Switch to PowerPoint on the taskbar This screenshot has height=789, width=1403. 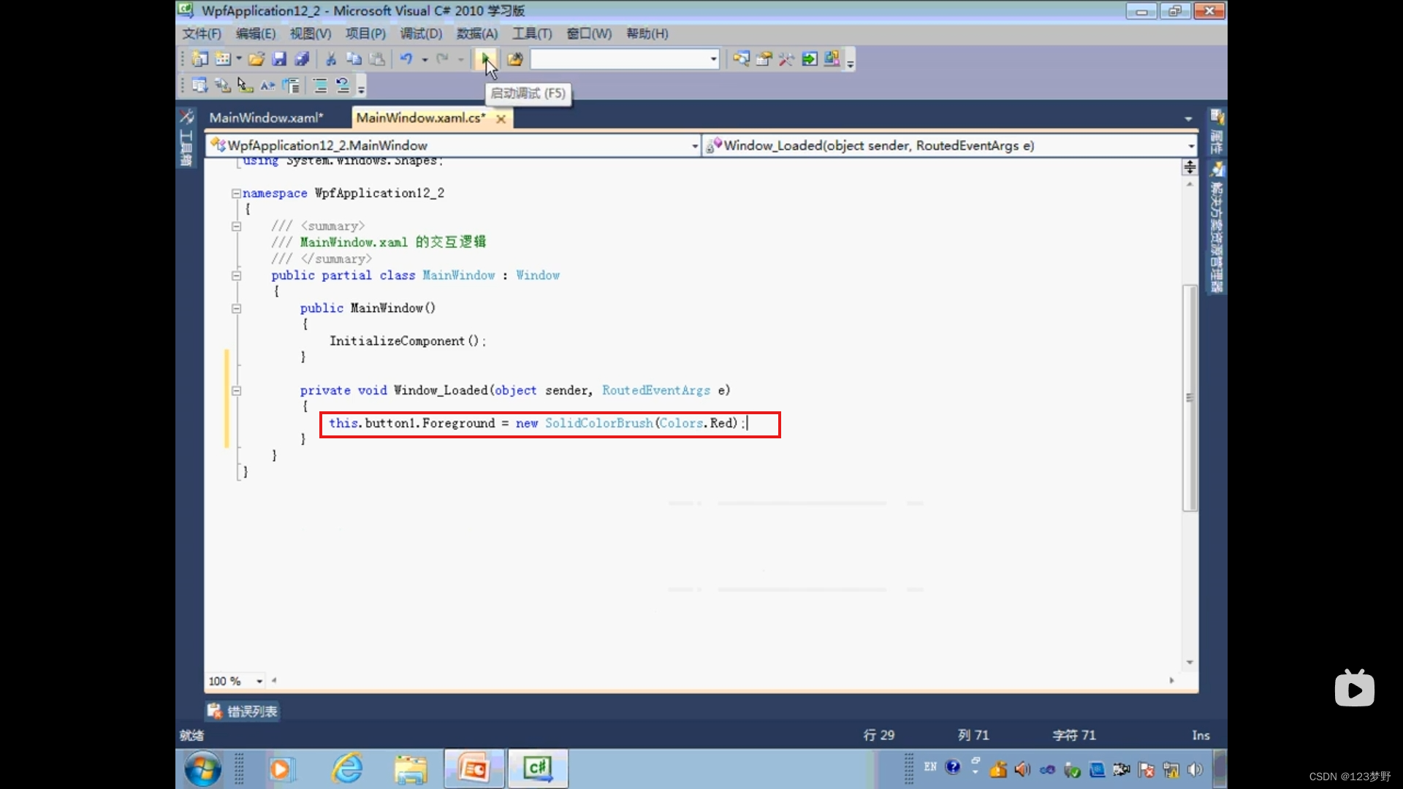(474, 769)
